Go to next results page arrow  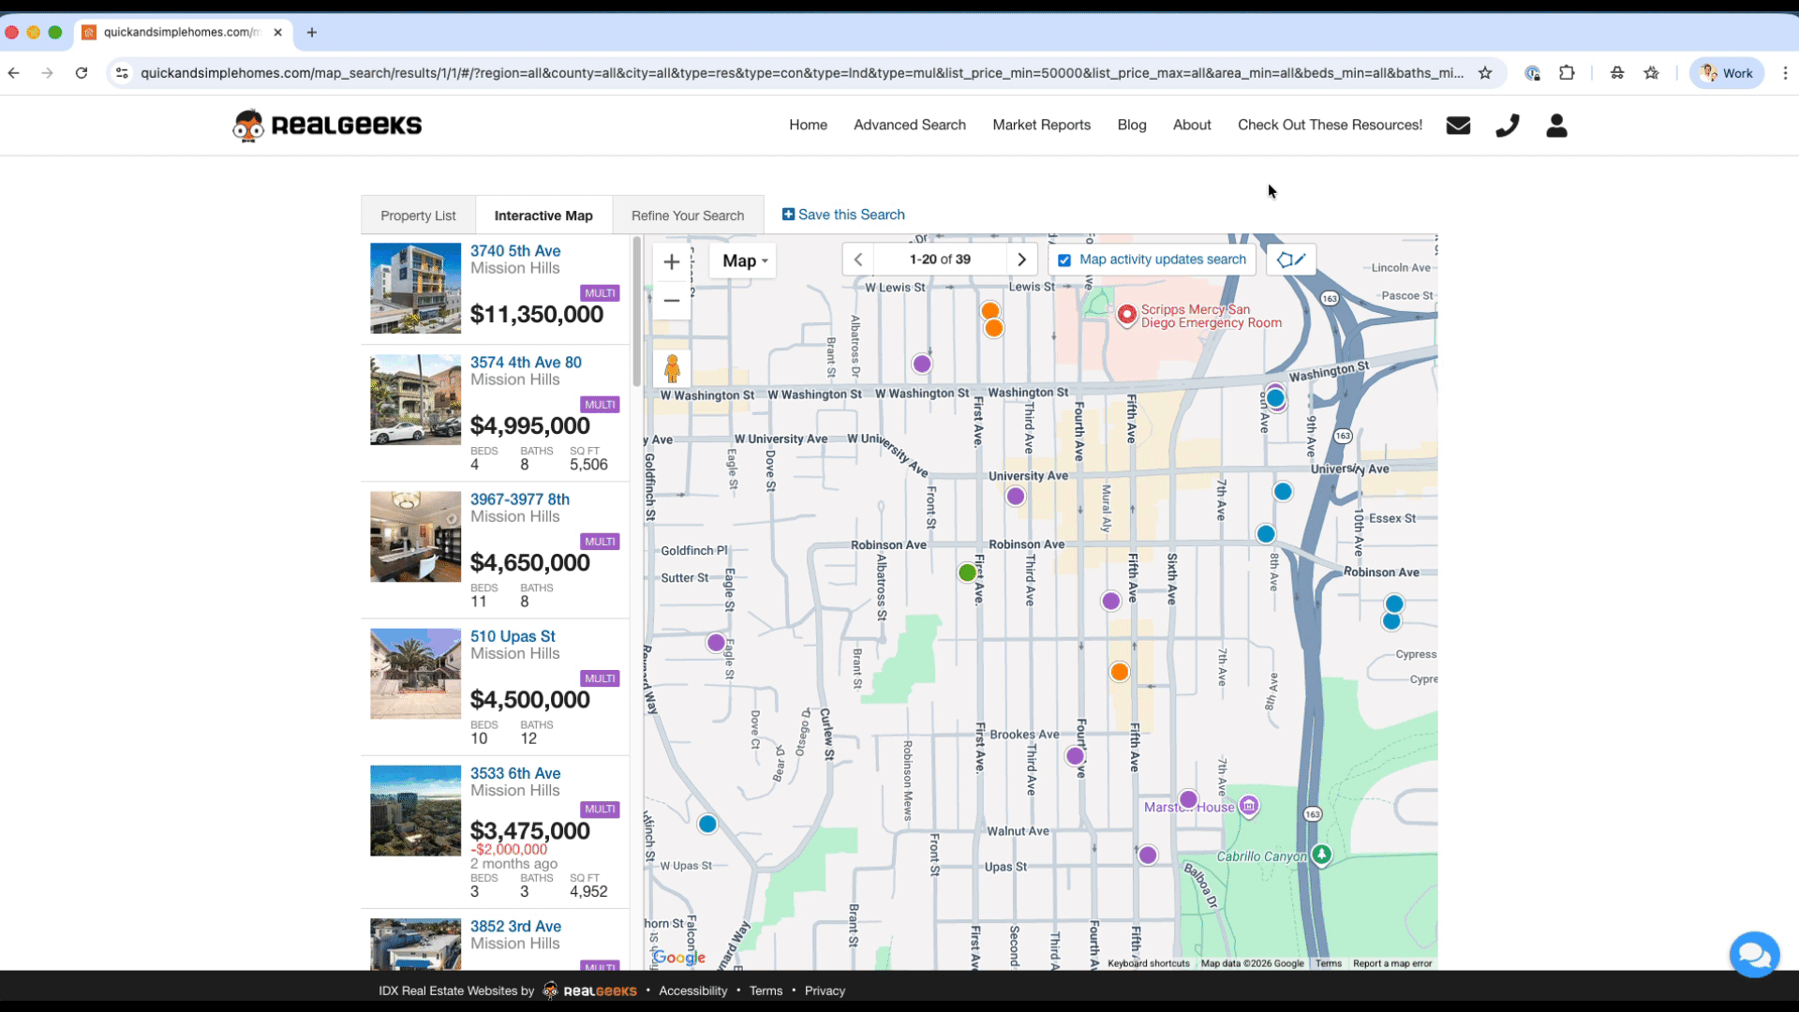[1021, 260]
